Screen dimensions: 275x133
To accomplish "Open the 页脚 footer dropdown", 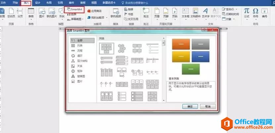I will [x=166, y=19].
